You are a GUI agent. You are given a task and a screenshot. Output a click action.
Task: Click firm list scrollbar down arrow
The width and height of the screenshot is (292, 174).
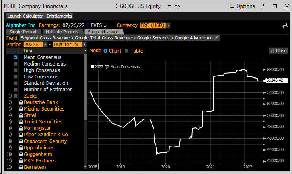[85, 167]
